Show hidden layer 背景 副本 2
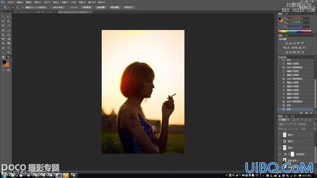Image resolution: width=317 pixels, height=178 pixels. click(280, 160)
